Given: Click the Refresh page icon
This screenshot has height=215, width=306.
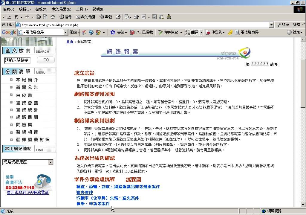Looking at the screenshot, I should tap(45, 17).
